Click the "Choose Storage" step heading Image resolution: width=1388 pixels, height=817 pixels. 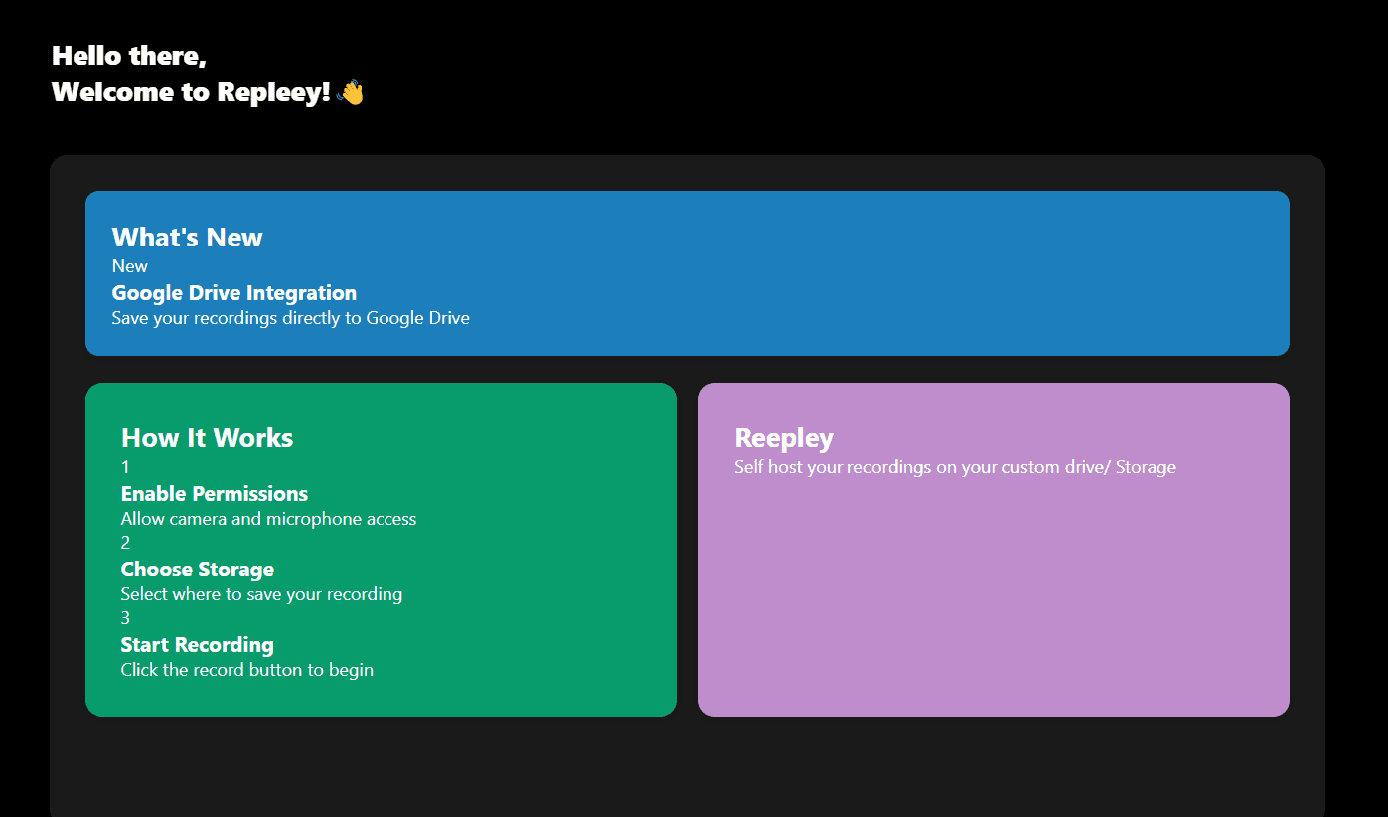[x=197, y=570]
